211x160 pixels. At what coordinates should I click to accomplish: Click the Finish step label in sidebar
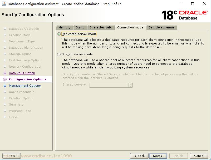point(13,117)
